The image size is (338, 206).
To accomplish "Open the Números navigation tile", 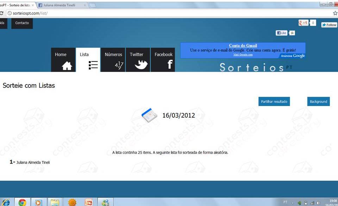I will pyautogui.click(x=113, y=60).
